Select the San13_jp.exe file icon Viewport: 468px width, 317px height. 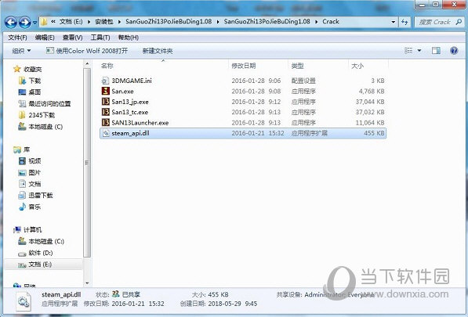pos(105,102)
